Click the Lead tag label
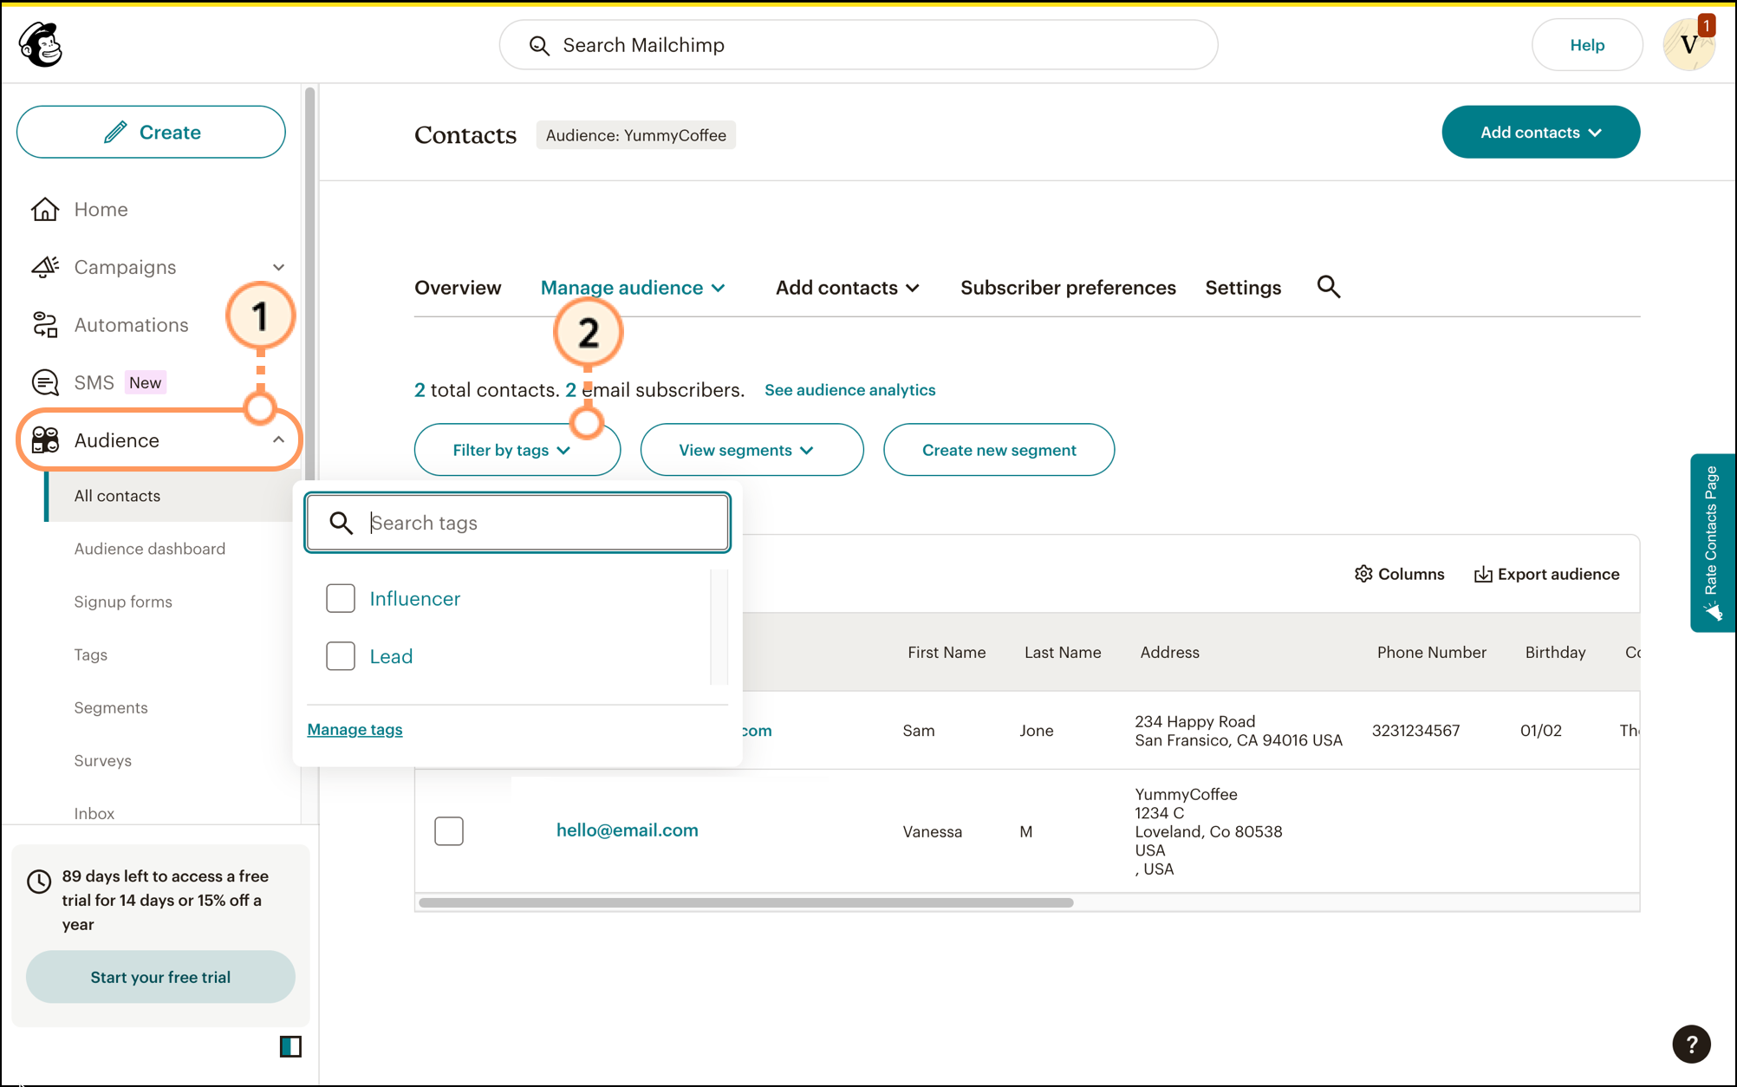The image size is (1737, 1087). tap(391, 656)
